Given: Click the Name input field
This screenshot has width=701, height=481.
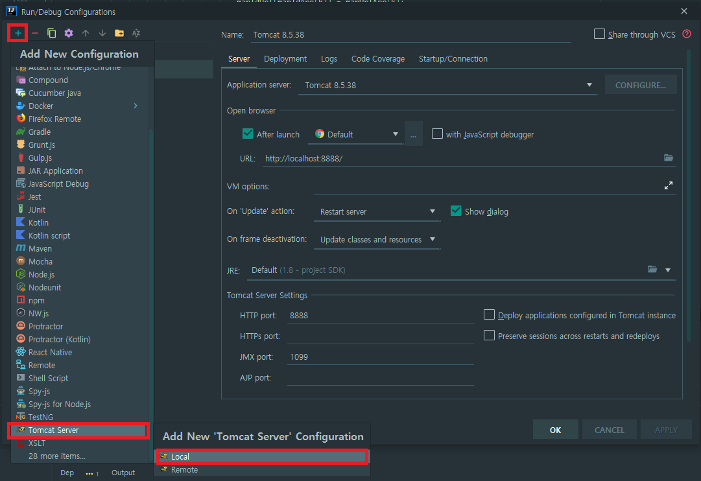Looking at the screenshot, I should pos(411,34).
